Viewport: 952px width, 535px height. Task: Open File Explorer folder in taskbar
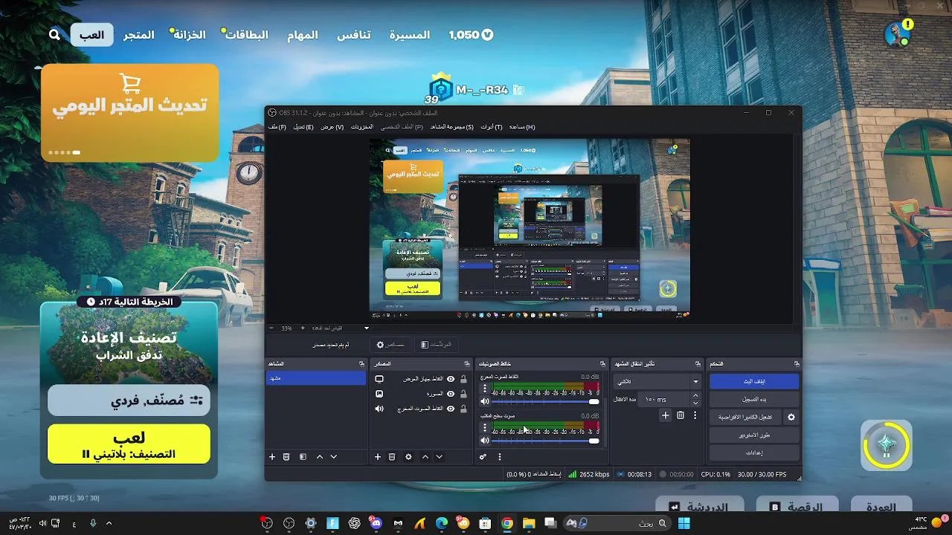[529, 523]
